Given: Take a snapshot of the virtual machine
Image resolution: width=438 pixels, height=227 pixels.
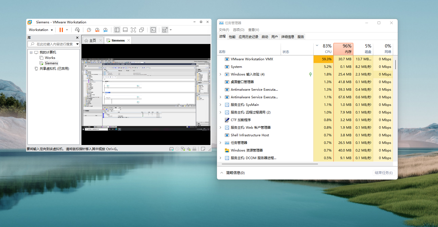Looking at the screenshot, I should point(89,30).
